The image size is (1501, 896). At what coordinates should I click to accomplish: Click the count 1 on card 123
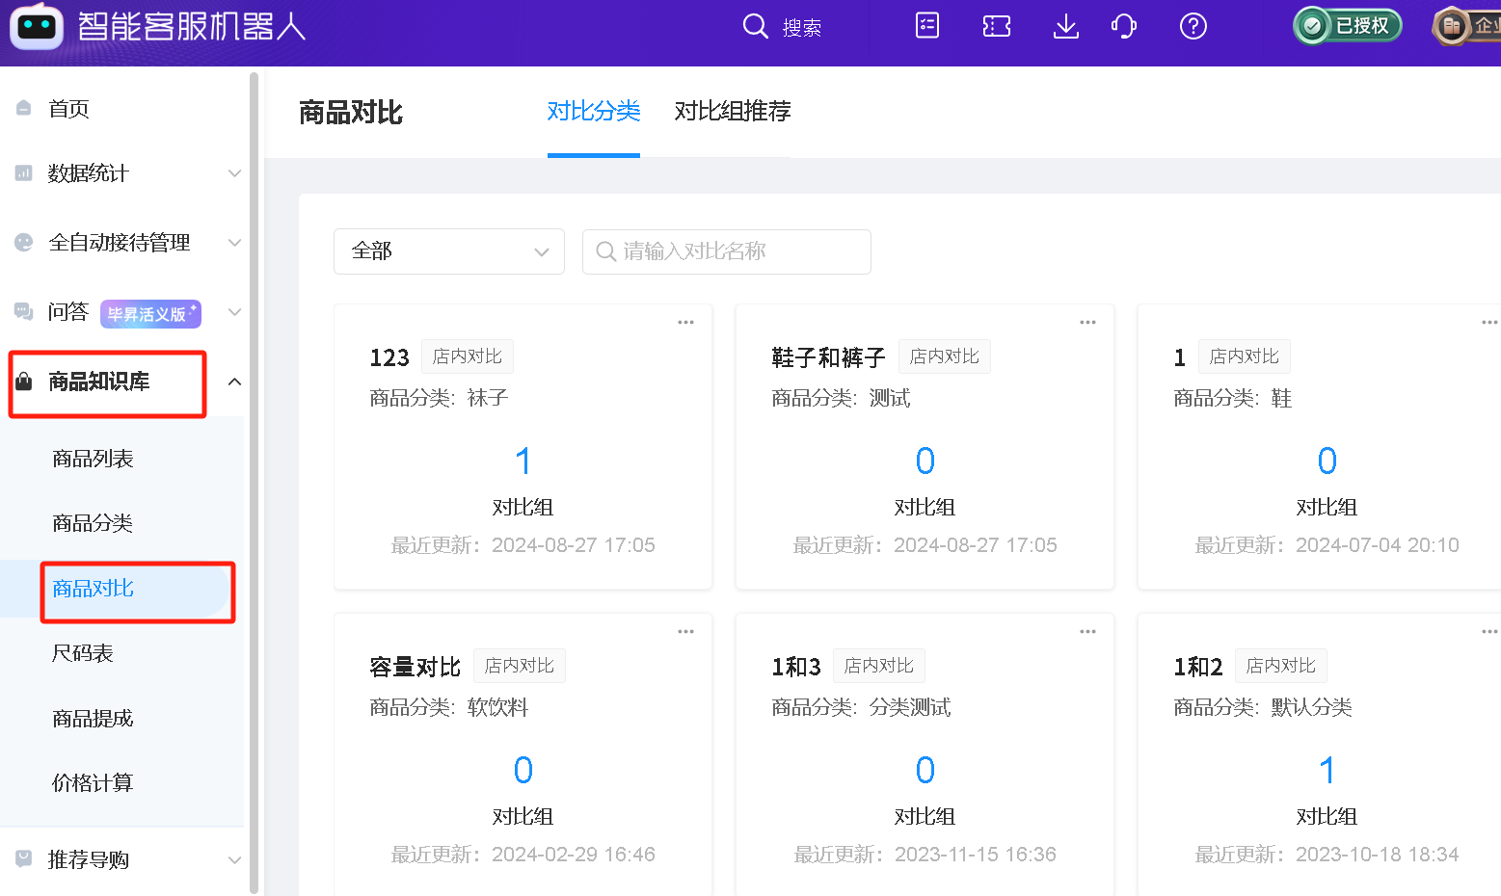(523, 461)
